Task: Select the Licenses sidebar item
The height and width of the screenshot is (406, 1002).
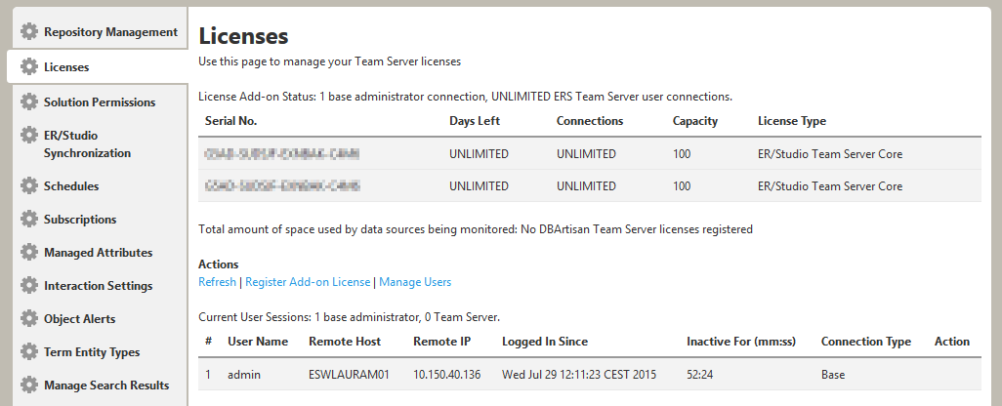Action: [66, 67]
